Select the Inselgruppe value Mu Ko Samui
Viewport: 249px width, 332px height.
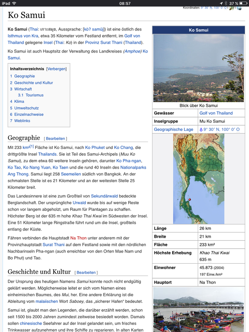212,121
